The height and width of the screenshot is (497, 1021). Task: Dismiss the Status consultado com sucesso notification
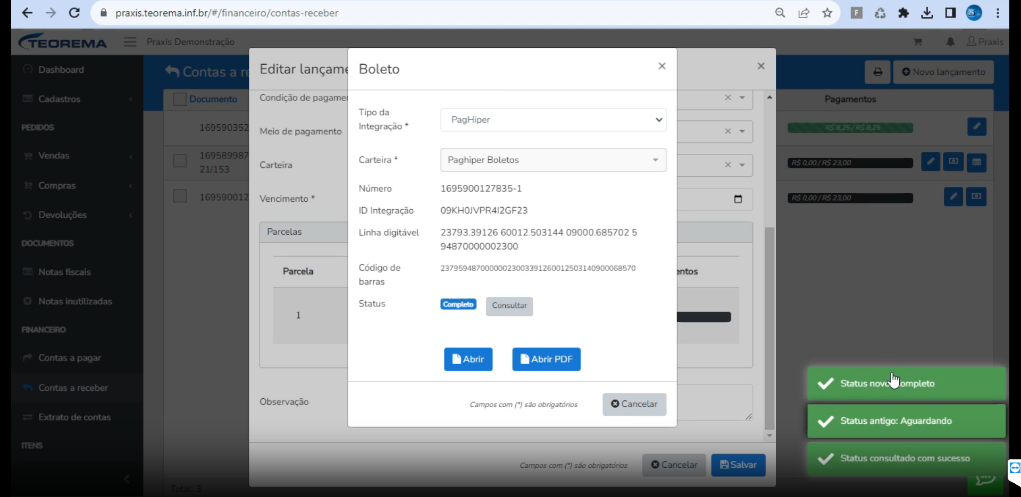(906, 458)
